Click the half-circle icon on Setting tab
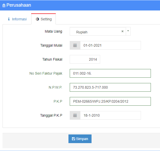Viewport: 160px width, 151px height. 38,19
